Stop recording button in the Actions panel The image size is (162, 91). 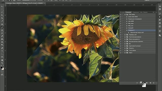[x=137, y=83]
